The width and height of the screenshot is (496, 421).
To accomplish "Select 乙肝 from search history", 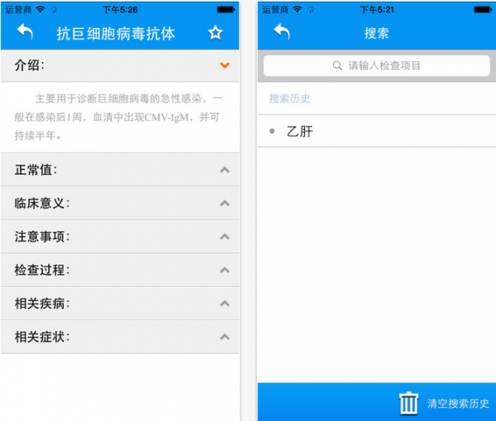I will [299, 131].
